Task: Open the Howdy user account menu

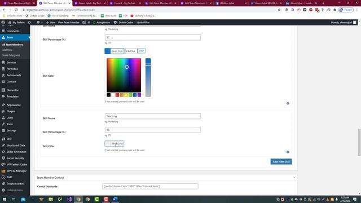Action: (344, 23)
